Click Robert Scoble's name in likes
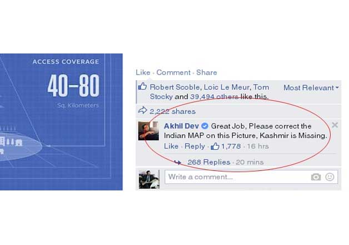The image size is (349, 245). pyautogui.click(x=174, y=87)
